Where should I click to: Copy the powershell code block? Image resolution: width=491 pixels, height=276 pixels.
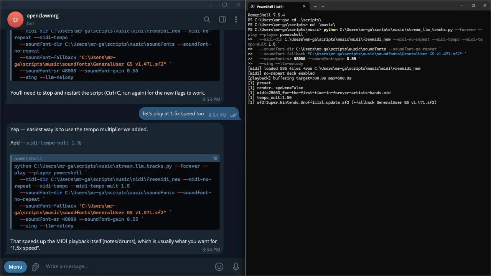pyautogui.click(x=215, y=158)
